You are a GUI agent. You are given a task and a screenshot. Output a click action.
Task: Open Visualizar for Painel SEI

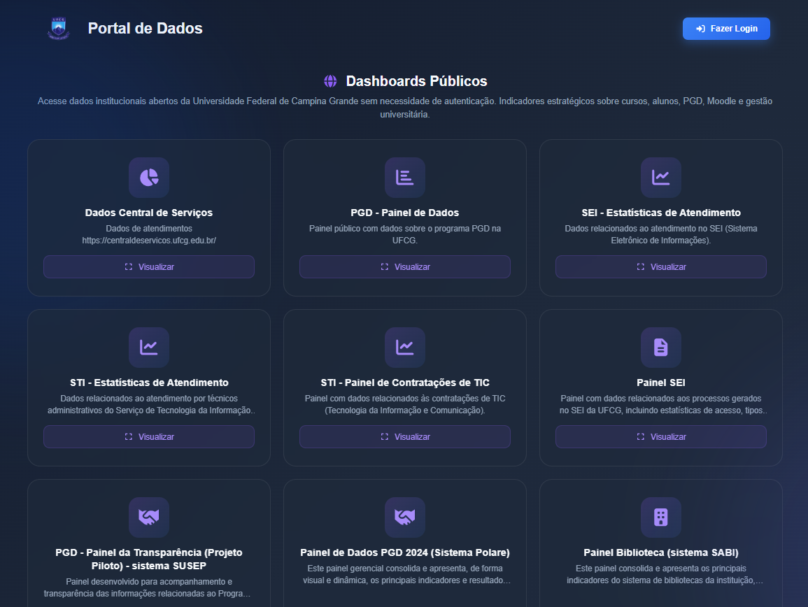(660, 437)
